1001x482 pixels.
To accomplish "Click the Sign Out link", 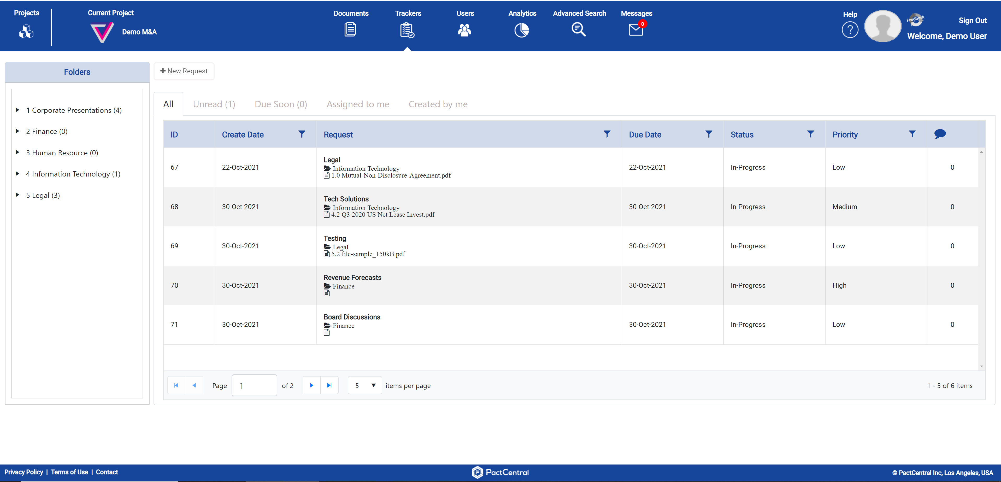I will 972,21.
